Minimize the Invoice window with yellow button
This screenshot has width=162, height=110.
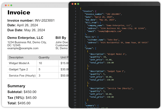pyautogui.click(x=8, y=5)
